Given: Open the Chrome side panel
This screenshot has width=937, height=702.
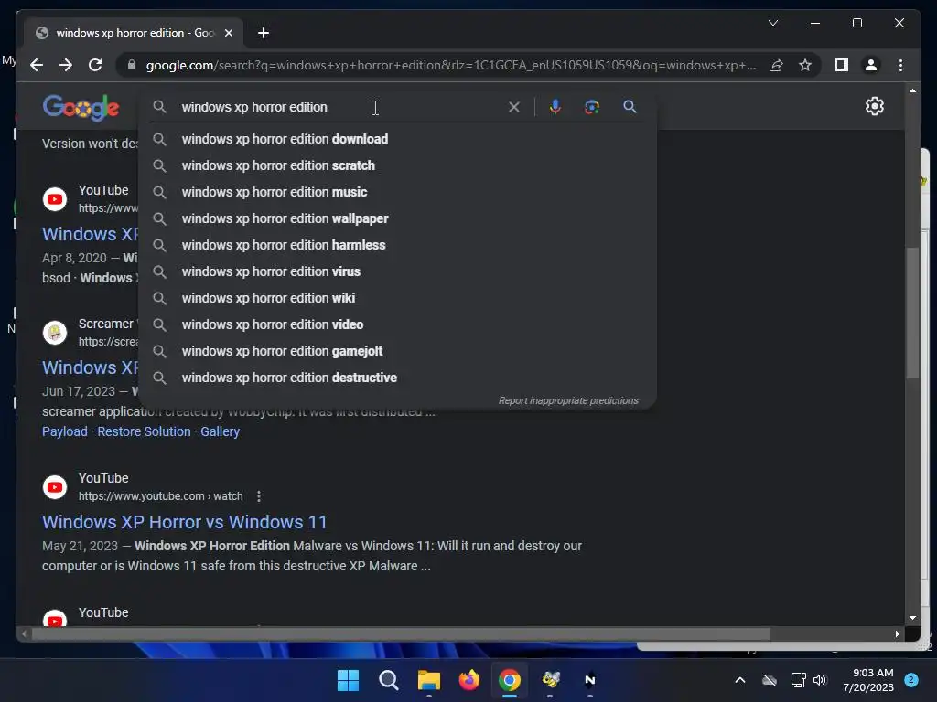Looking at the screenshot, I should pyautogui.click(x=842, y=65).
